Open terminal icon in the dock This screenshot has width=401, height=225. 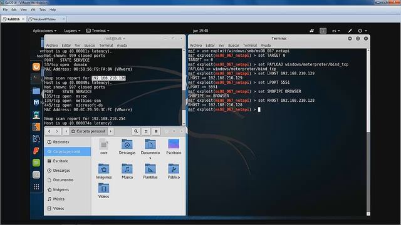pos(36,79)
